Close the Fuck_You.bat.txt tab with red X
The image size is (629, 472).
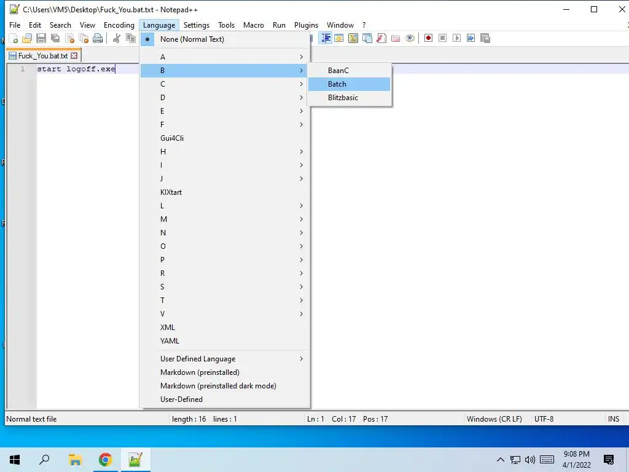pos(74,56)
